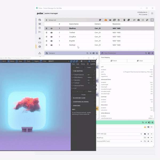160x160 pixels.
Task: Switch to Stats tab in frame buffer
Action: click(78, 64)
